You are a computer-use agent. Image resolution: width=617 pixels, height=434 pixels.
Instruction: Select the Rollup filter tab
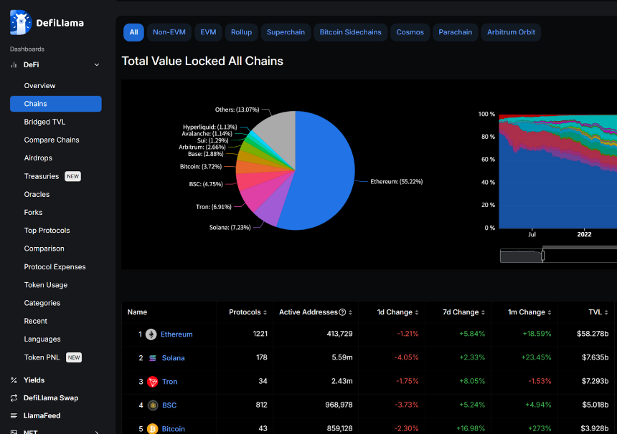click(241, 32)
